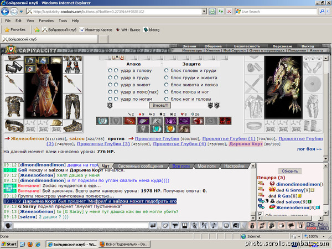The height and width of the screenshot is (249, 332).
Task: Use the red sword strike skill
Action: [x=130, y=121]
